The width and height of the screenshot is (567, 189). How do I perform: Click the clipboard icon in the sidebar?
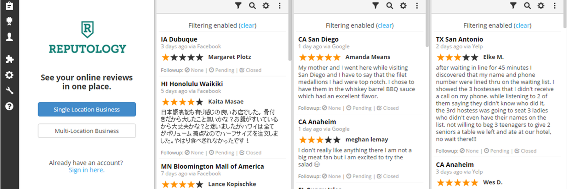tap(9, 6)
